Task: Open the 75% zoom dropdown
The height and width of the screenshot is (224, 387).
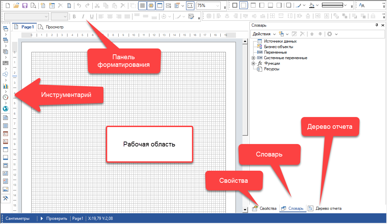Action: click(x=218, y=6)
